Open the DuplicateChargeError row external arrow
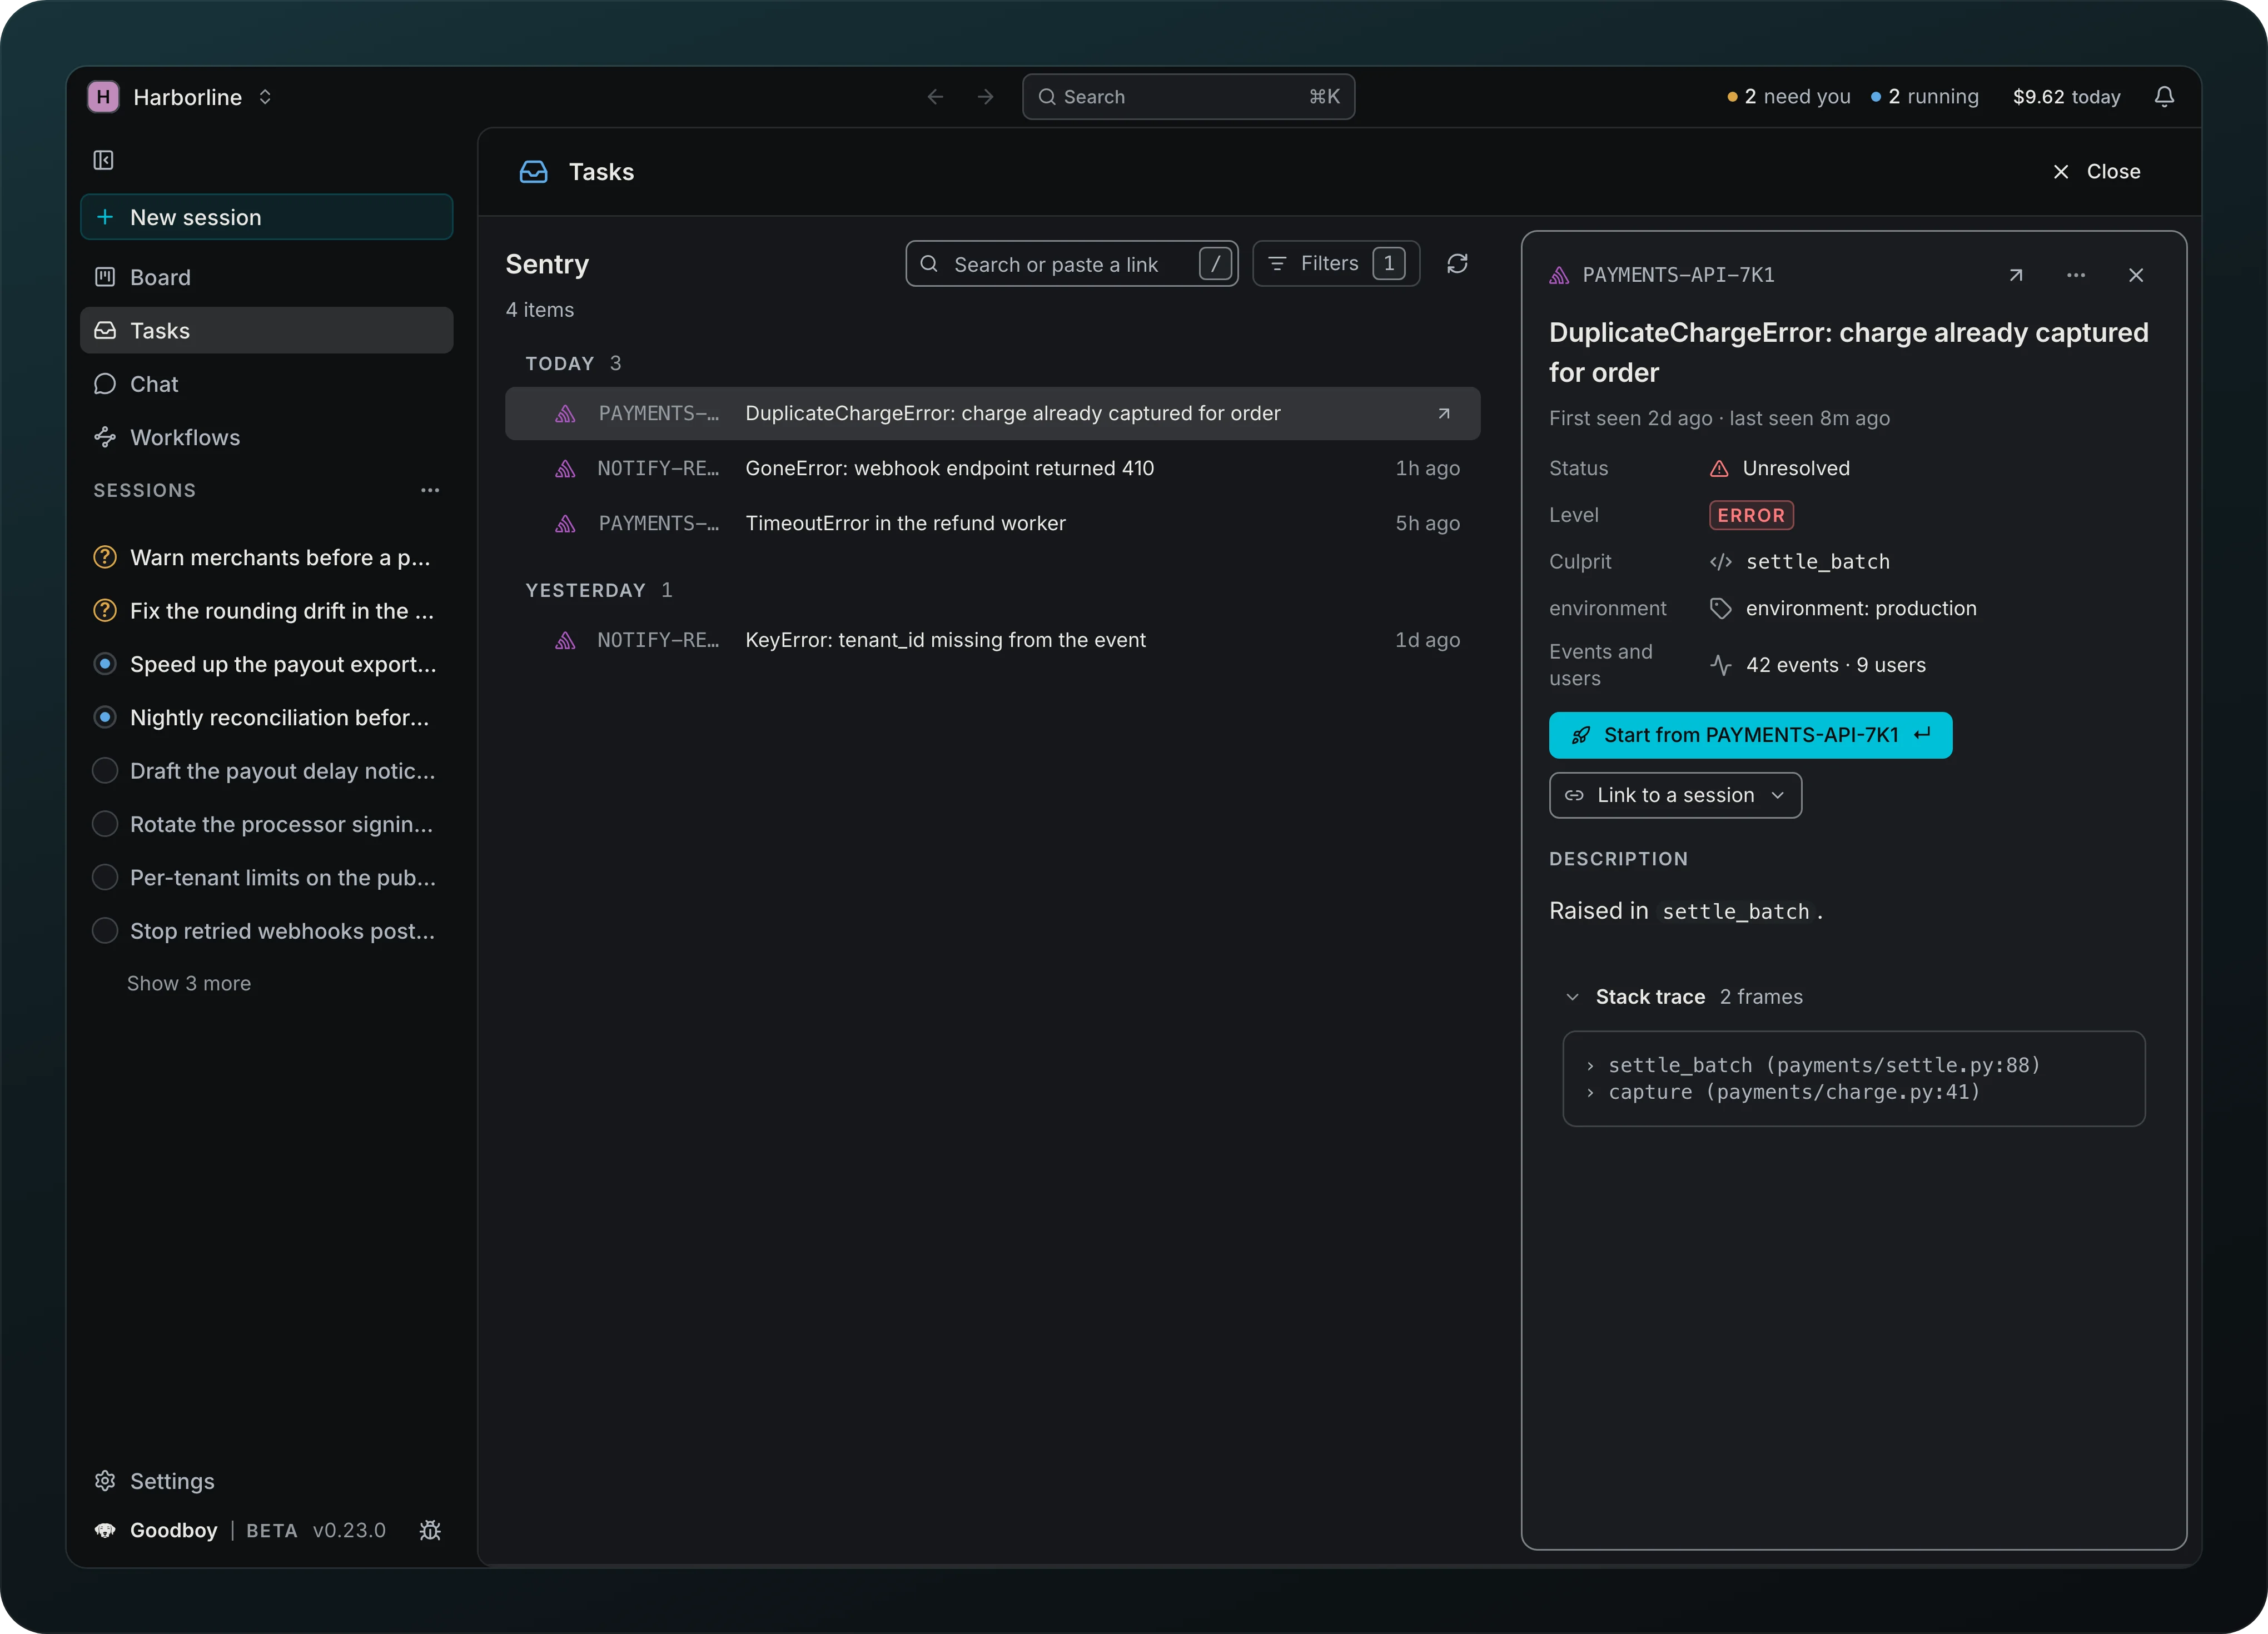 pos(1444,413)
